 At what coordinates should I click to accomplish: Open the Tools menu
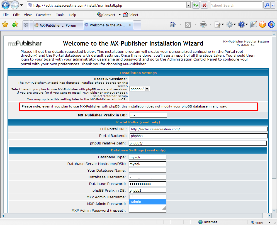click(x=60, y=15)
